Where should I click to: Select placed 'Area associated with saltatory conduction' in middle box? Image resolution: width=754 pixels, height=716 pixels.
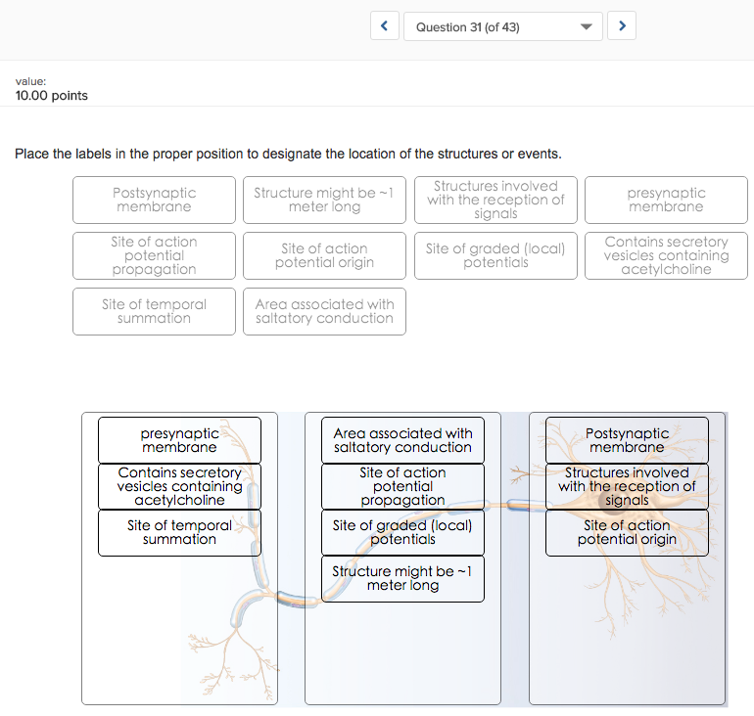click(x=402, y=440)
